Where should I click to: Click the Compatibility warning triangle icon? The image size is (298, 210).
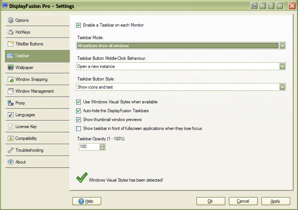click(x=10, y=138)
